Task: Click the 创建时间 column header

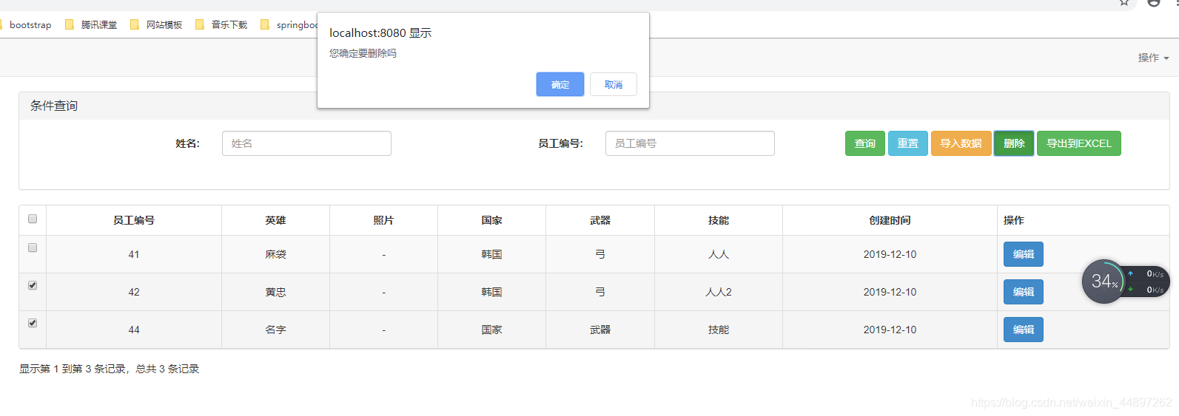Action: pyautogui.click(x=890, y=220)
